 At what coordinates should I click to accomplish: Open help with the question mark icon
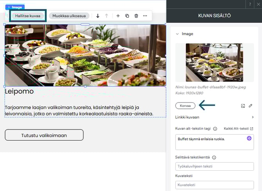[250, 4]
